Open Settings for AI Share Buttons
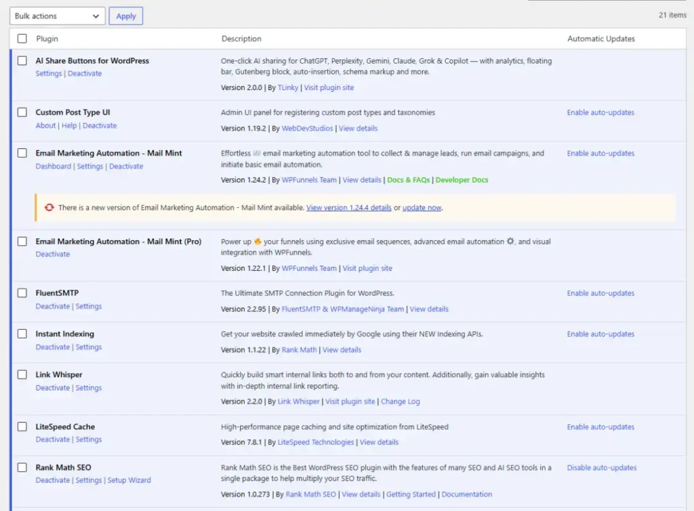Viewport: 694px width, 511px height. [49, 73]
